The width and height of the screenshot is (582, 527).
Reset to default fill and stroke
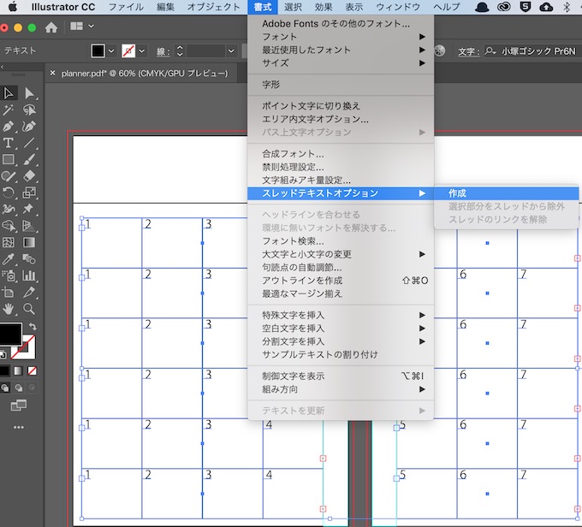tap(3, 354)
